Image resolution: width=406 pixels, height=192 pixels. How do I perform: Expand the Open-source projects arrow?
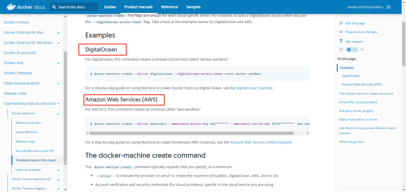[x=58, y=83]
